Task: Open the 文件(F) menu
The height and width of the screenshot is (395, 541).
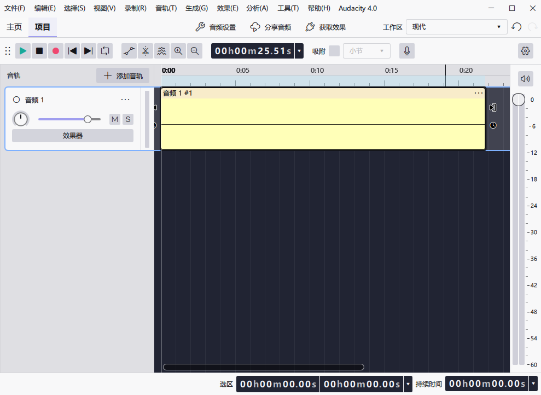Action: pyautogui.click(x=14, y=8)
